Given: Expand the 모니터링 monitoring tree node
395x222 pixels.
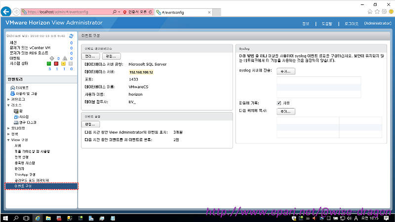Looking at the screenshot, I should 8,128.
